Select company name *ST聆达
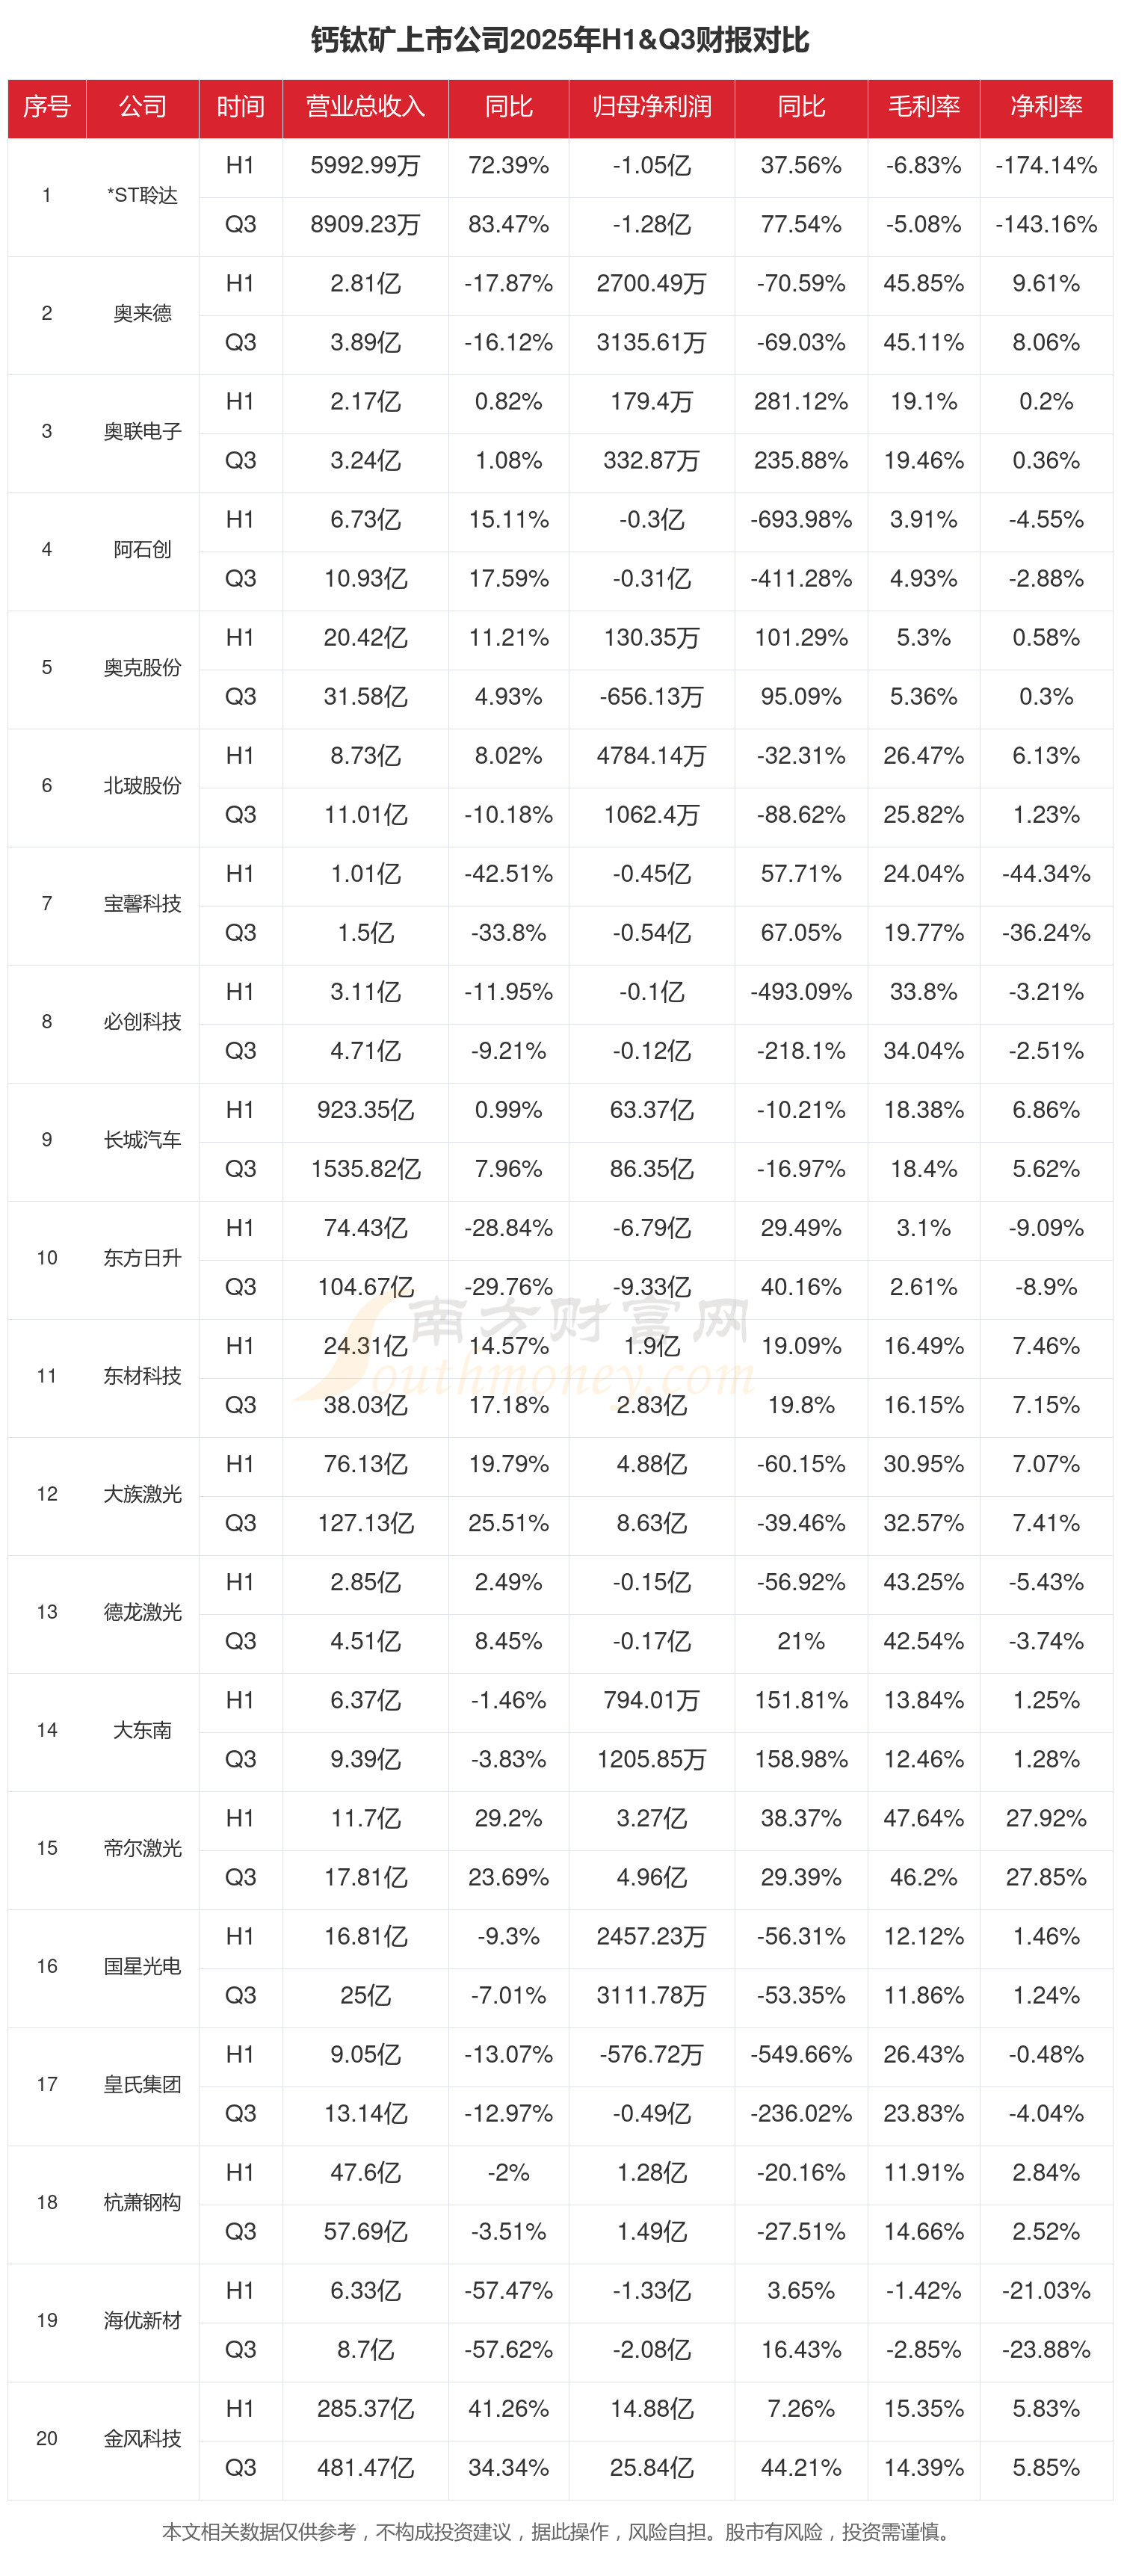This screenshot has width=1121, height=2576. click(x=142, y=195)
